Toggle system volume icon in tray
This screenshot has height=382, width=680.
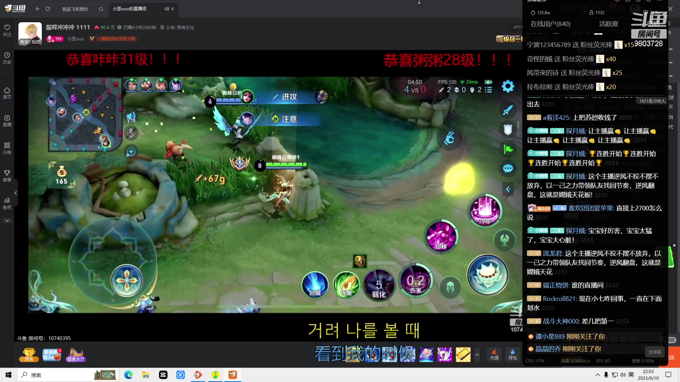tap(623, 375)
